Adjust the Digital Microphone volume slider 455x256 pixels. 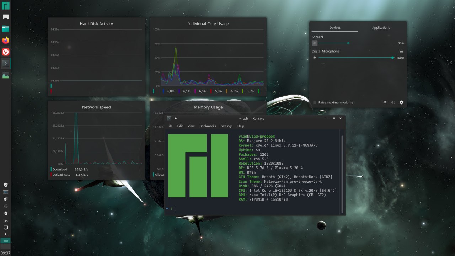coord(356,58)
